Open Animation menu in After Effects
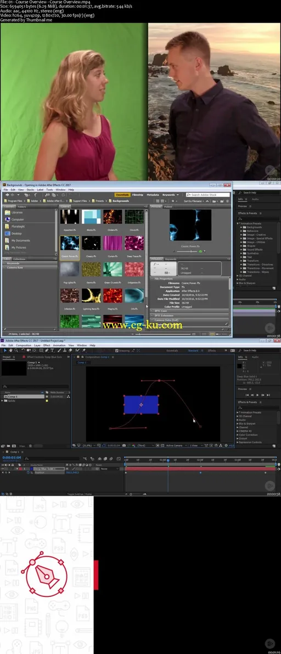Viewport: 281px width, 654px height. click(59, 345)
